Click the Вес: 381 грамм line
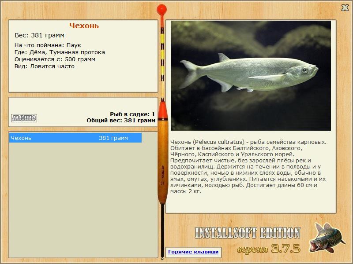Viewport: 353px width, 264px height. (x=39, y=35)
